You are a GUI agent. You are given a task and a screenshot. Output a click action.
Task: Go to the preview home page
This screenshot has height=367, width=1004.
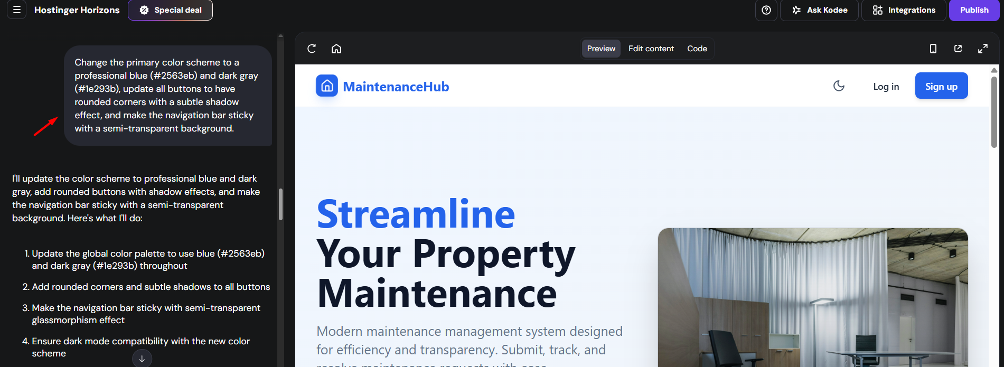pos(336,49)
